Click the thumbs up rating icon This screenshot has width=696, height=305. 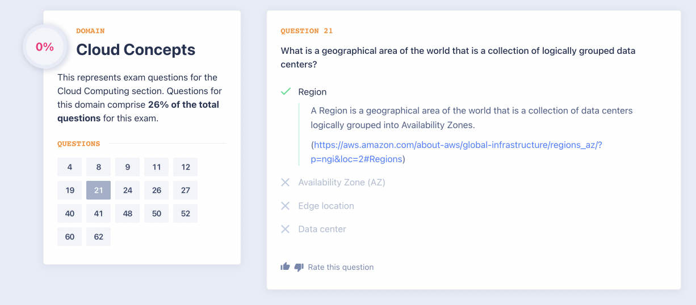pos(285,266)
